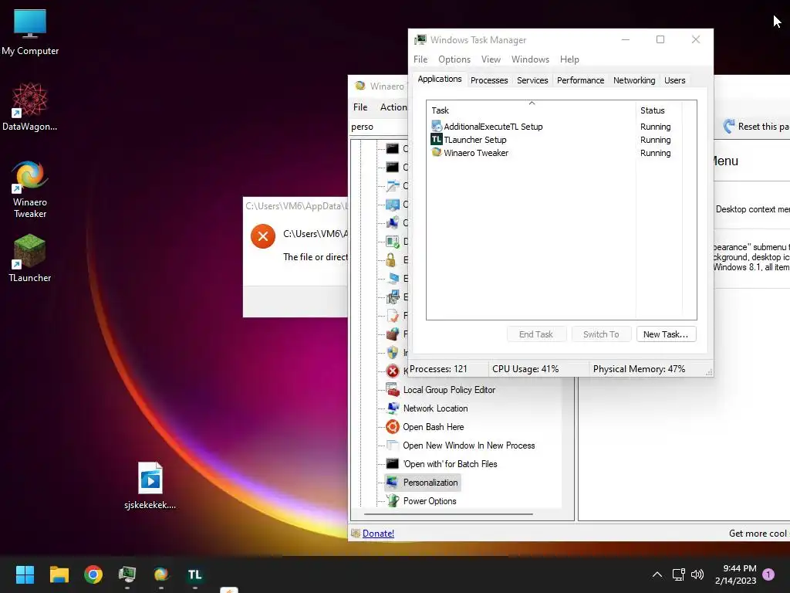Click the CPU Usage: 41% status entry
Image resolution: width=790 pixels, height=593 pixels.
(525, 369)
